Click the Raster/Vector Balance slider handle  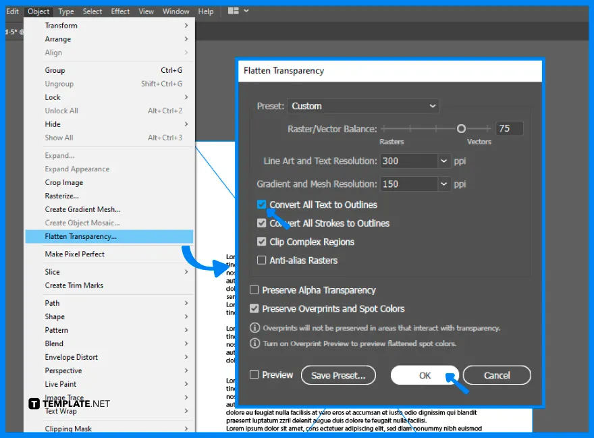[x=461, y=128]
